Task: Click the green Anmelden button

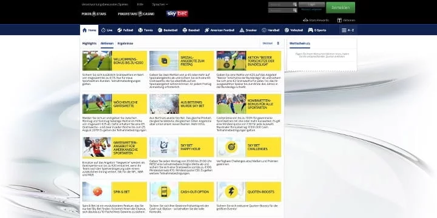Action: [340, 7]
